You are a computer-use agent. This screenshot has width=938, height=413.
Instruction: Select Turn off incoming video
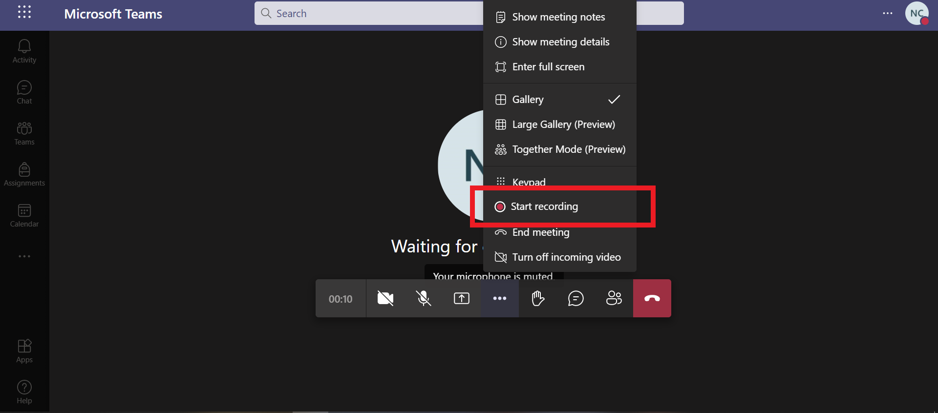[x=560, y=257]
